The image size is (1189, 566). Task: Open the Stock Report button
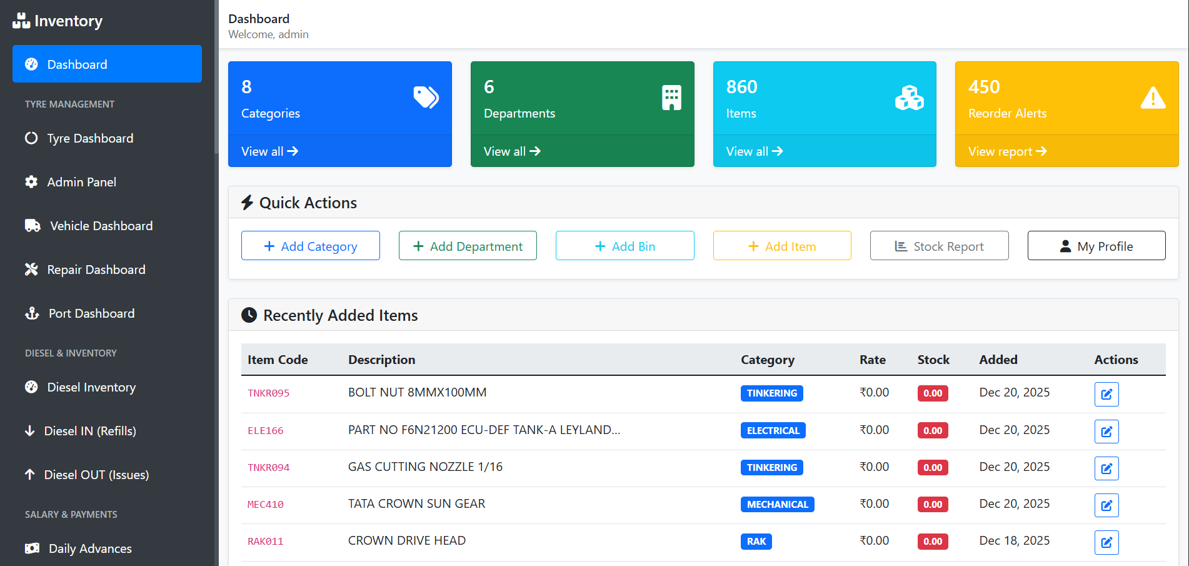[939, 246]
